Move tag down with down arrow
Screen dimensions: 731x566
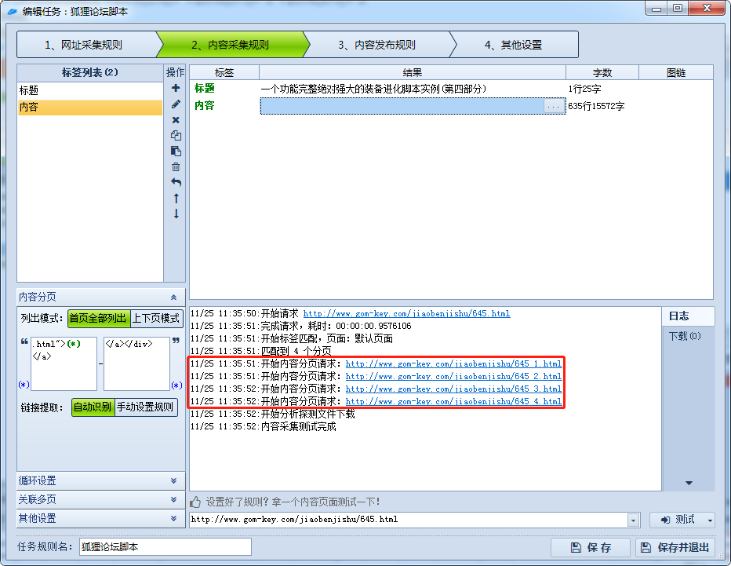pos(176,214)
